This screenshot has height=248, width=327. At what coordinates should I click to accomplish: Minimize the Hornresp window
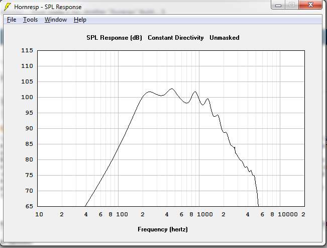pos(278,5)
